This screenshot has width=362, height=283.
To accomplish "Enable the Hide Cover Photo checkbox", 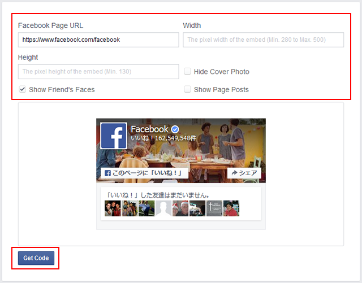I will point(187,71).
